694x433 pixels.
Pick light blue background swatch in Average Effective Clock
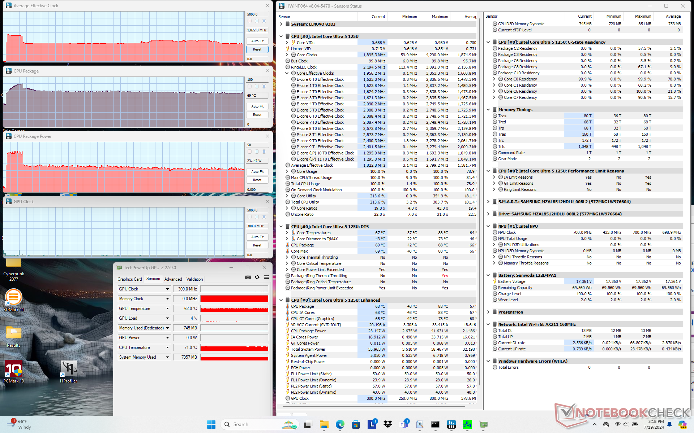pos(257,21)
